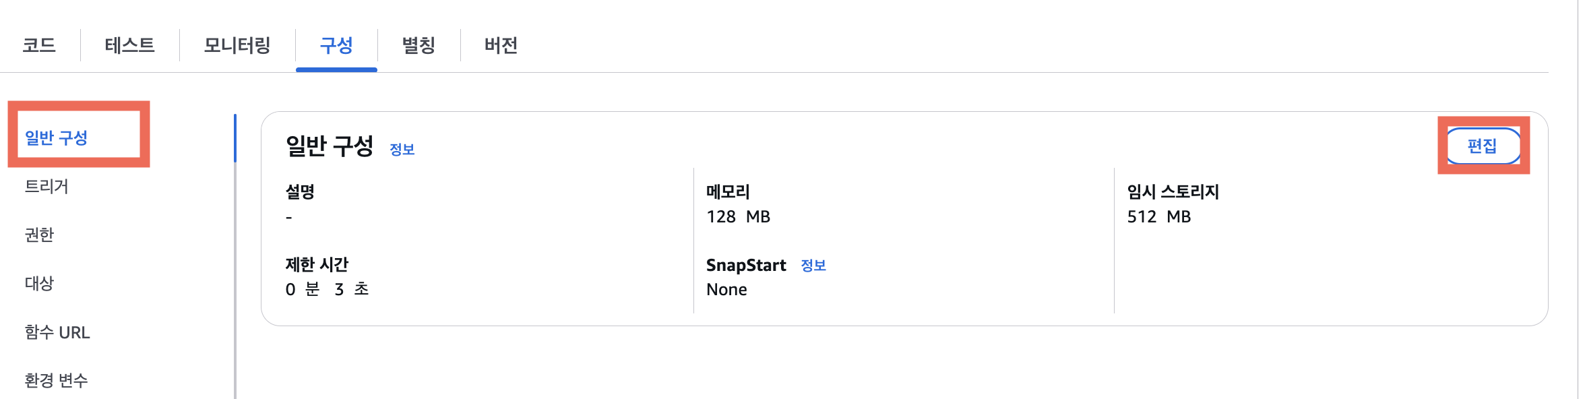Viewport: 1585px width, 399px height.
Task: Open 정보 link beside 일반 구성 heading
Action: tap(402, 150)
